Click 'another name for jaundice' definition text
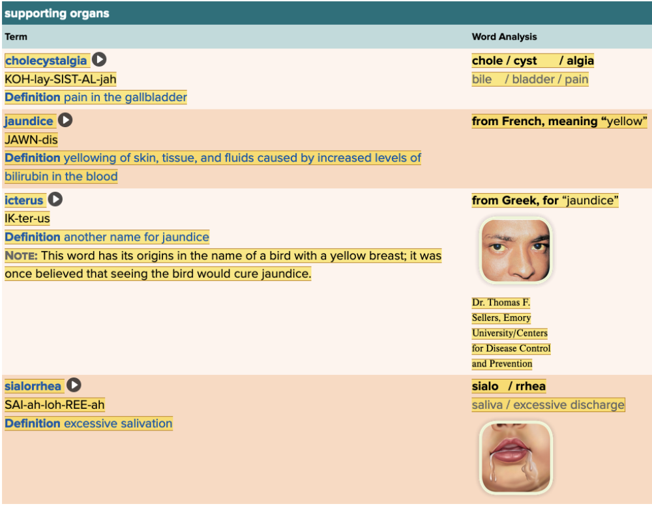The width and height of the screenshot is (652, 506). (136, 237)
